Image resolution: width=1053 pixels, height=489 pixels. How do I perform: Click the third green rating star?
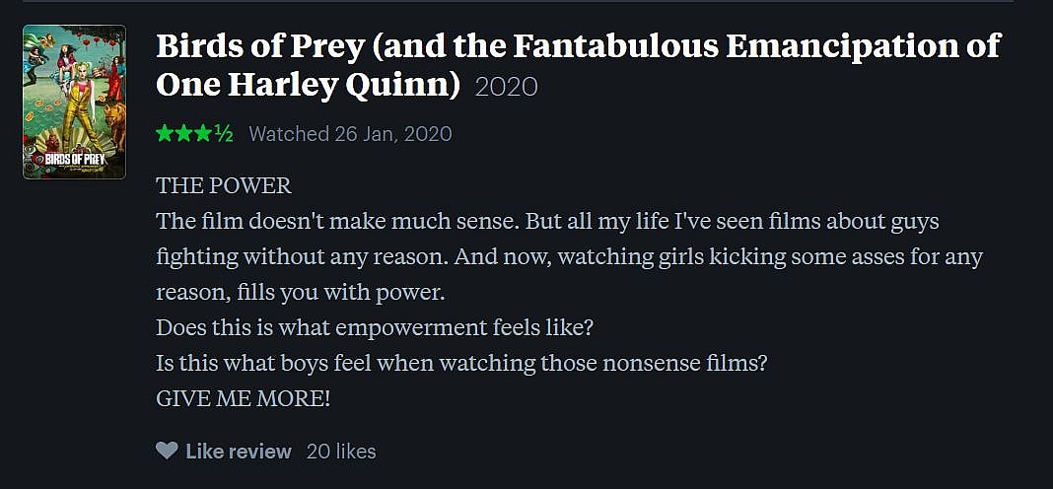coord(203,134)
